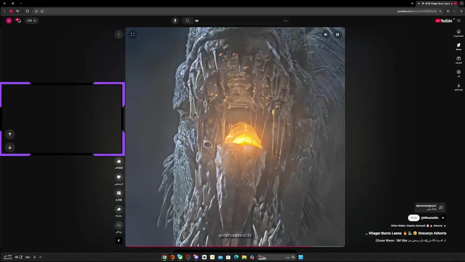The height and width of the screenshot is (262, 465).
Task: Enter fullscreen for the Shorts player
Action: [133, 35]
